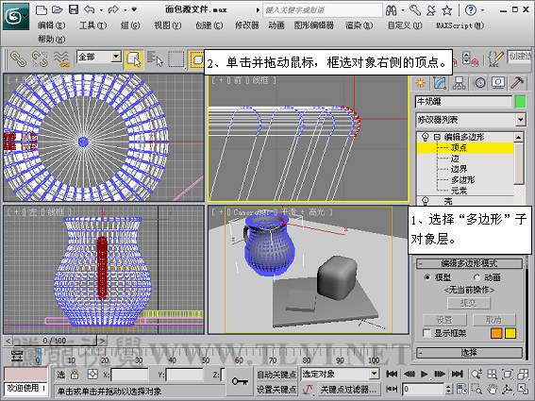Open the Utilities hammer panel tab

518,83
